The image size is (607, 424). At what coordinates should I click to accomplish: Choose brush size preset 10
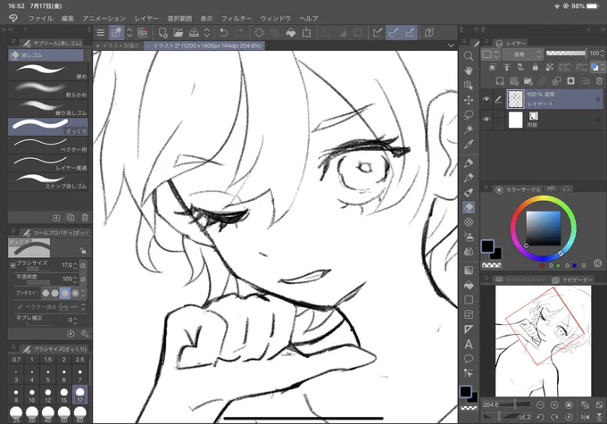coord(32,395)
